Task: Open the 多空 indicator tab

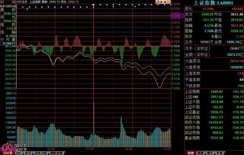Action: point(28,153)
